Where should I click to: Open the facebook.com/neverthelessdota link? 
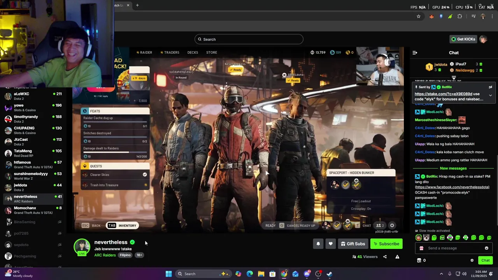pyautogui.click(x=452, y=187)
